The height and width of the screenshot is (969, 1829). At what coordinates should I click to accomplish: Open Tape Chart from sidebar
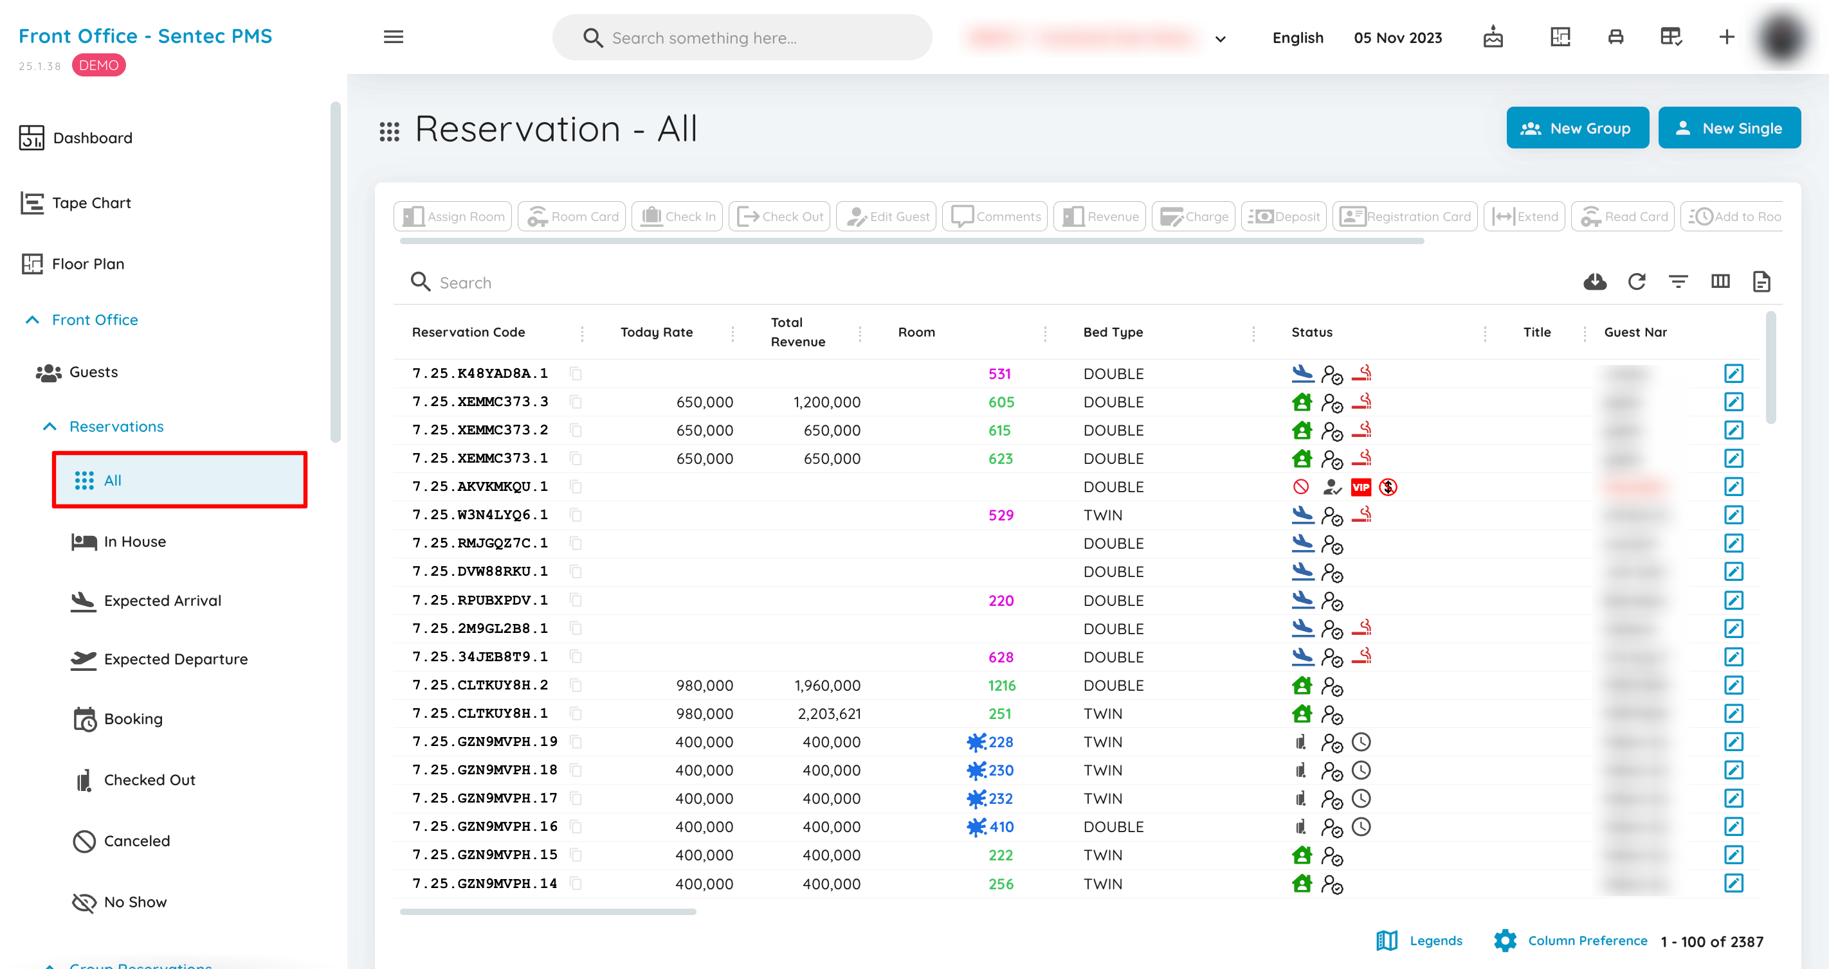point(75,203)
